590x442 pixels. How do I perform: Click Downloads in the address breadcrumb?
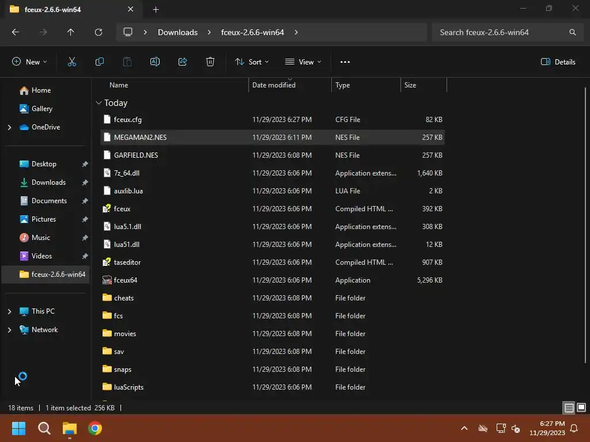tap(177, 32)
